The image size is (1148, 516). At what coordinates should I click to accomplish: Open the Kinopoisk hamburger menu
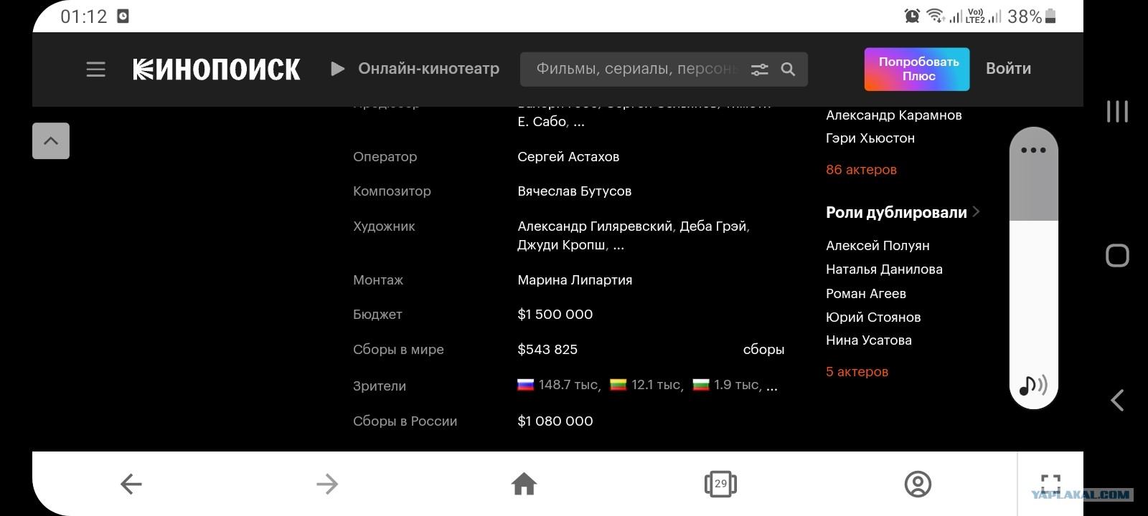pyautogui.click(x=95, y=69)
